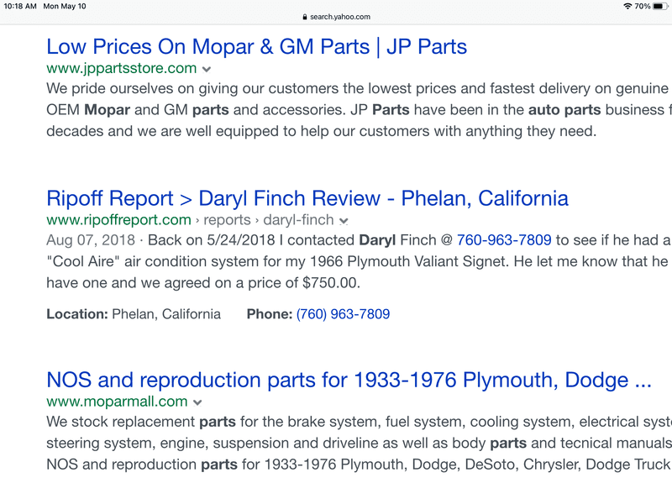Image resolution: width=672 pixels, height=504 pixels.
Task: Expand the ripoffreport.com daryl-finch dropdown arrow
Action: 344,221
